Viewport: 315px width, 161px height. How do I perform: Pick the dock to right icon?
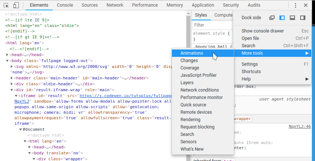[x=303, y=18]
